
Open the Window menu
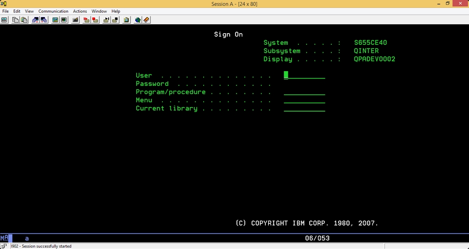tap(99, 11)
